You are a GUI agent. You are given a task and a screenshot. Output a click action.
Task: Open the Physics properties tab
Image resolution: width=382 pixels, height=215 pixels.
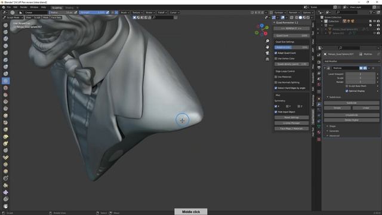click(x=319, y=115)
